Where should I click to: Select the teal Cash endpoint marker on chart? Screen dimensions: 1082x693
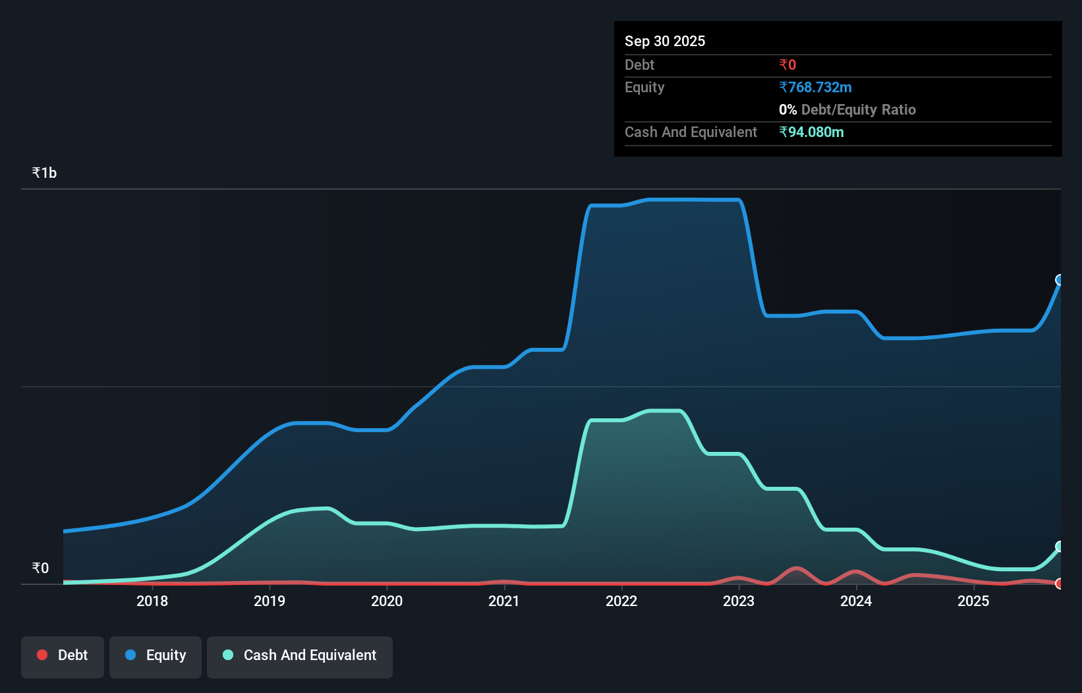tap(1059, 546)
